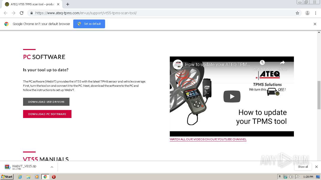Image resolution: width=321 pixels, height=180 pixels.
Task: Open Windows Media Player taskbar icon
Action: (37, 177)
